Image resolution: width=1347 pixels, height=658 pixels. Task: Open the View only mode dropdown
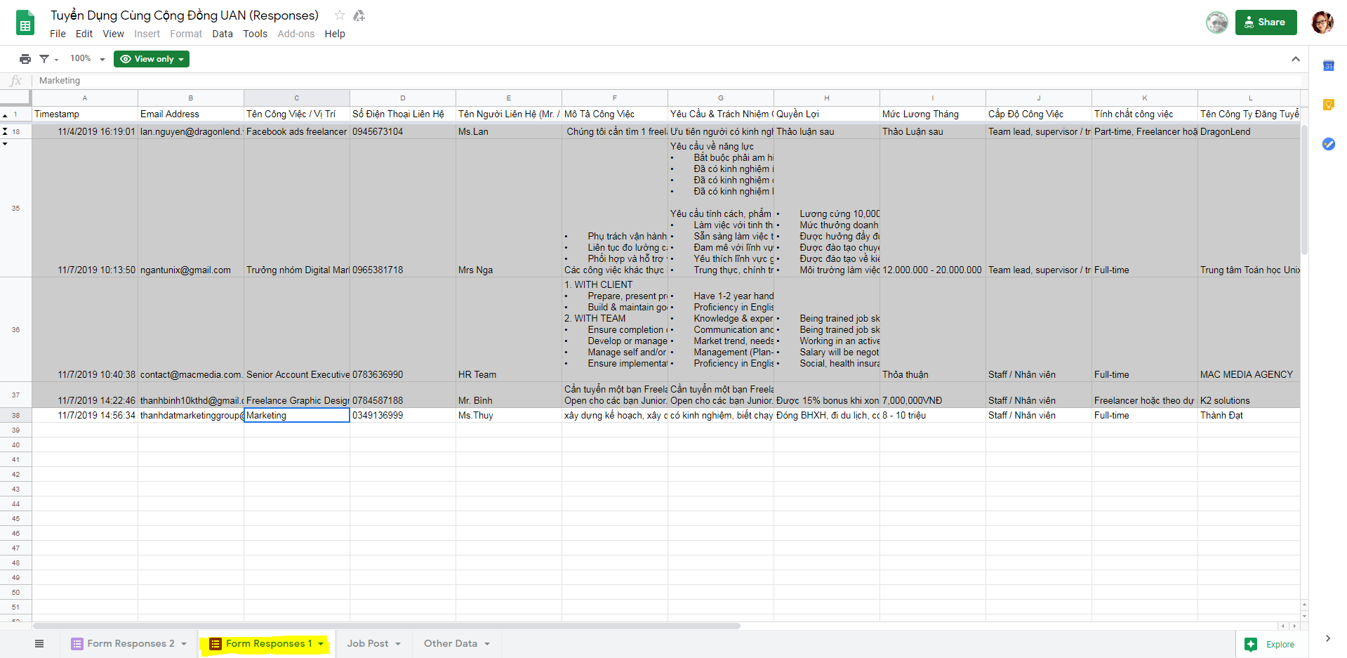(x=152, y=59)
